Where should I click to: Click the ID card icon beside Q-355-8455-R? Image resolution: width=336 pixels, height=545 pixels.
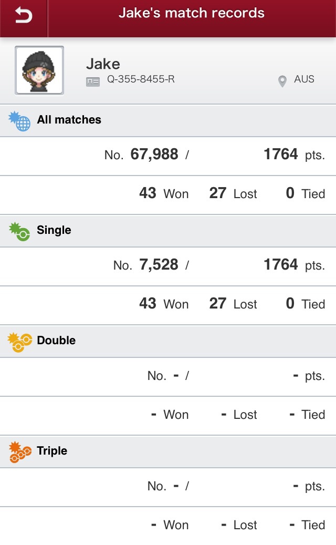93,81
